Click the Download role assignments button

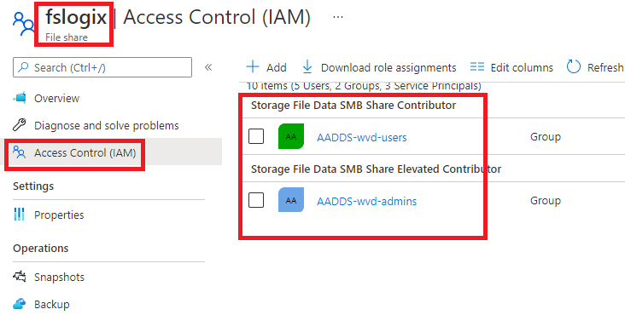(x=378, y=67)
